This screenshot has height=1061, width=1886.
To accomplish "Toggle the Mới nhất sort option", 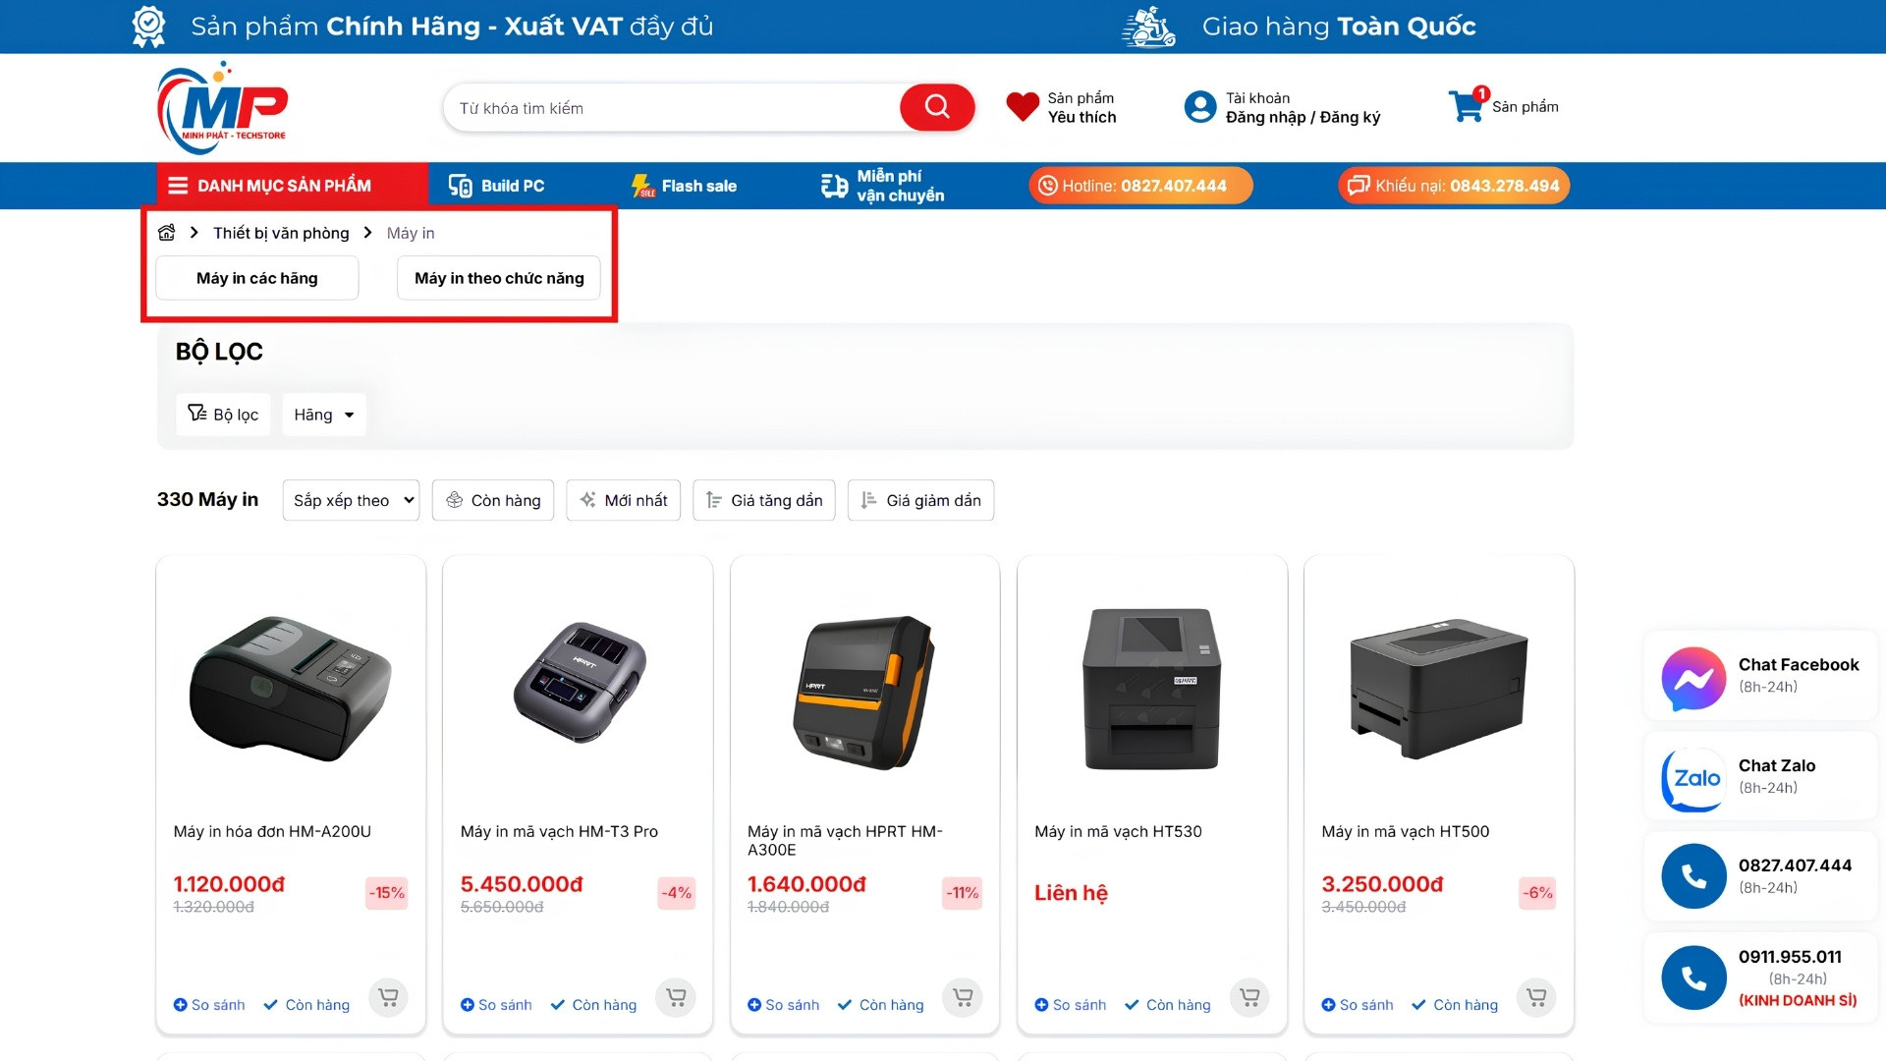I will click(623, 500).
